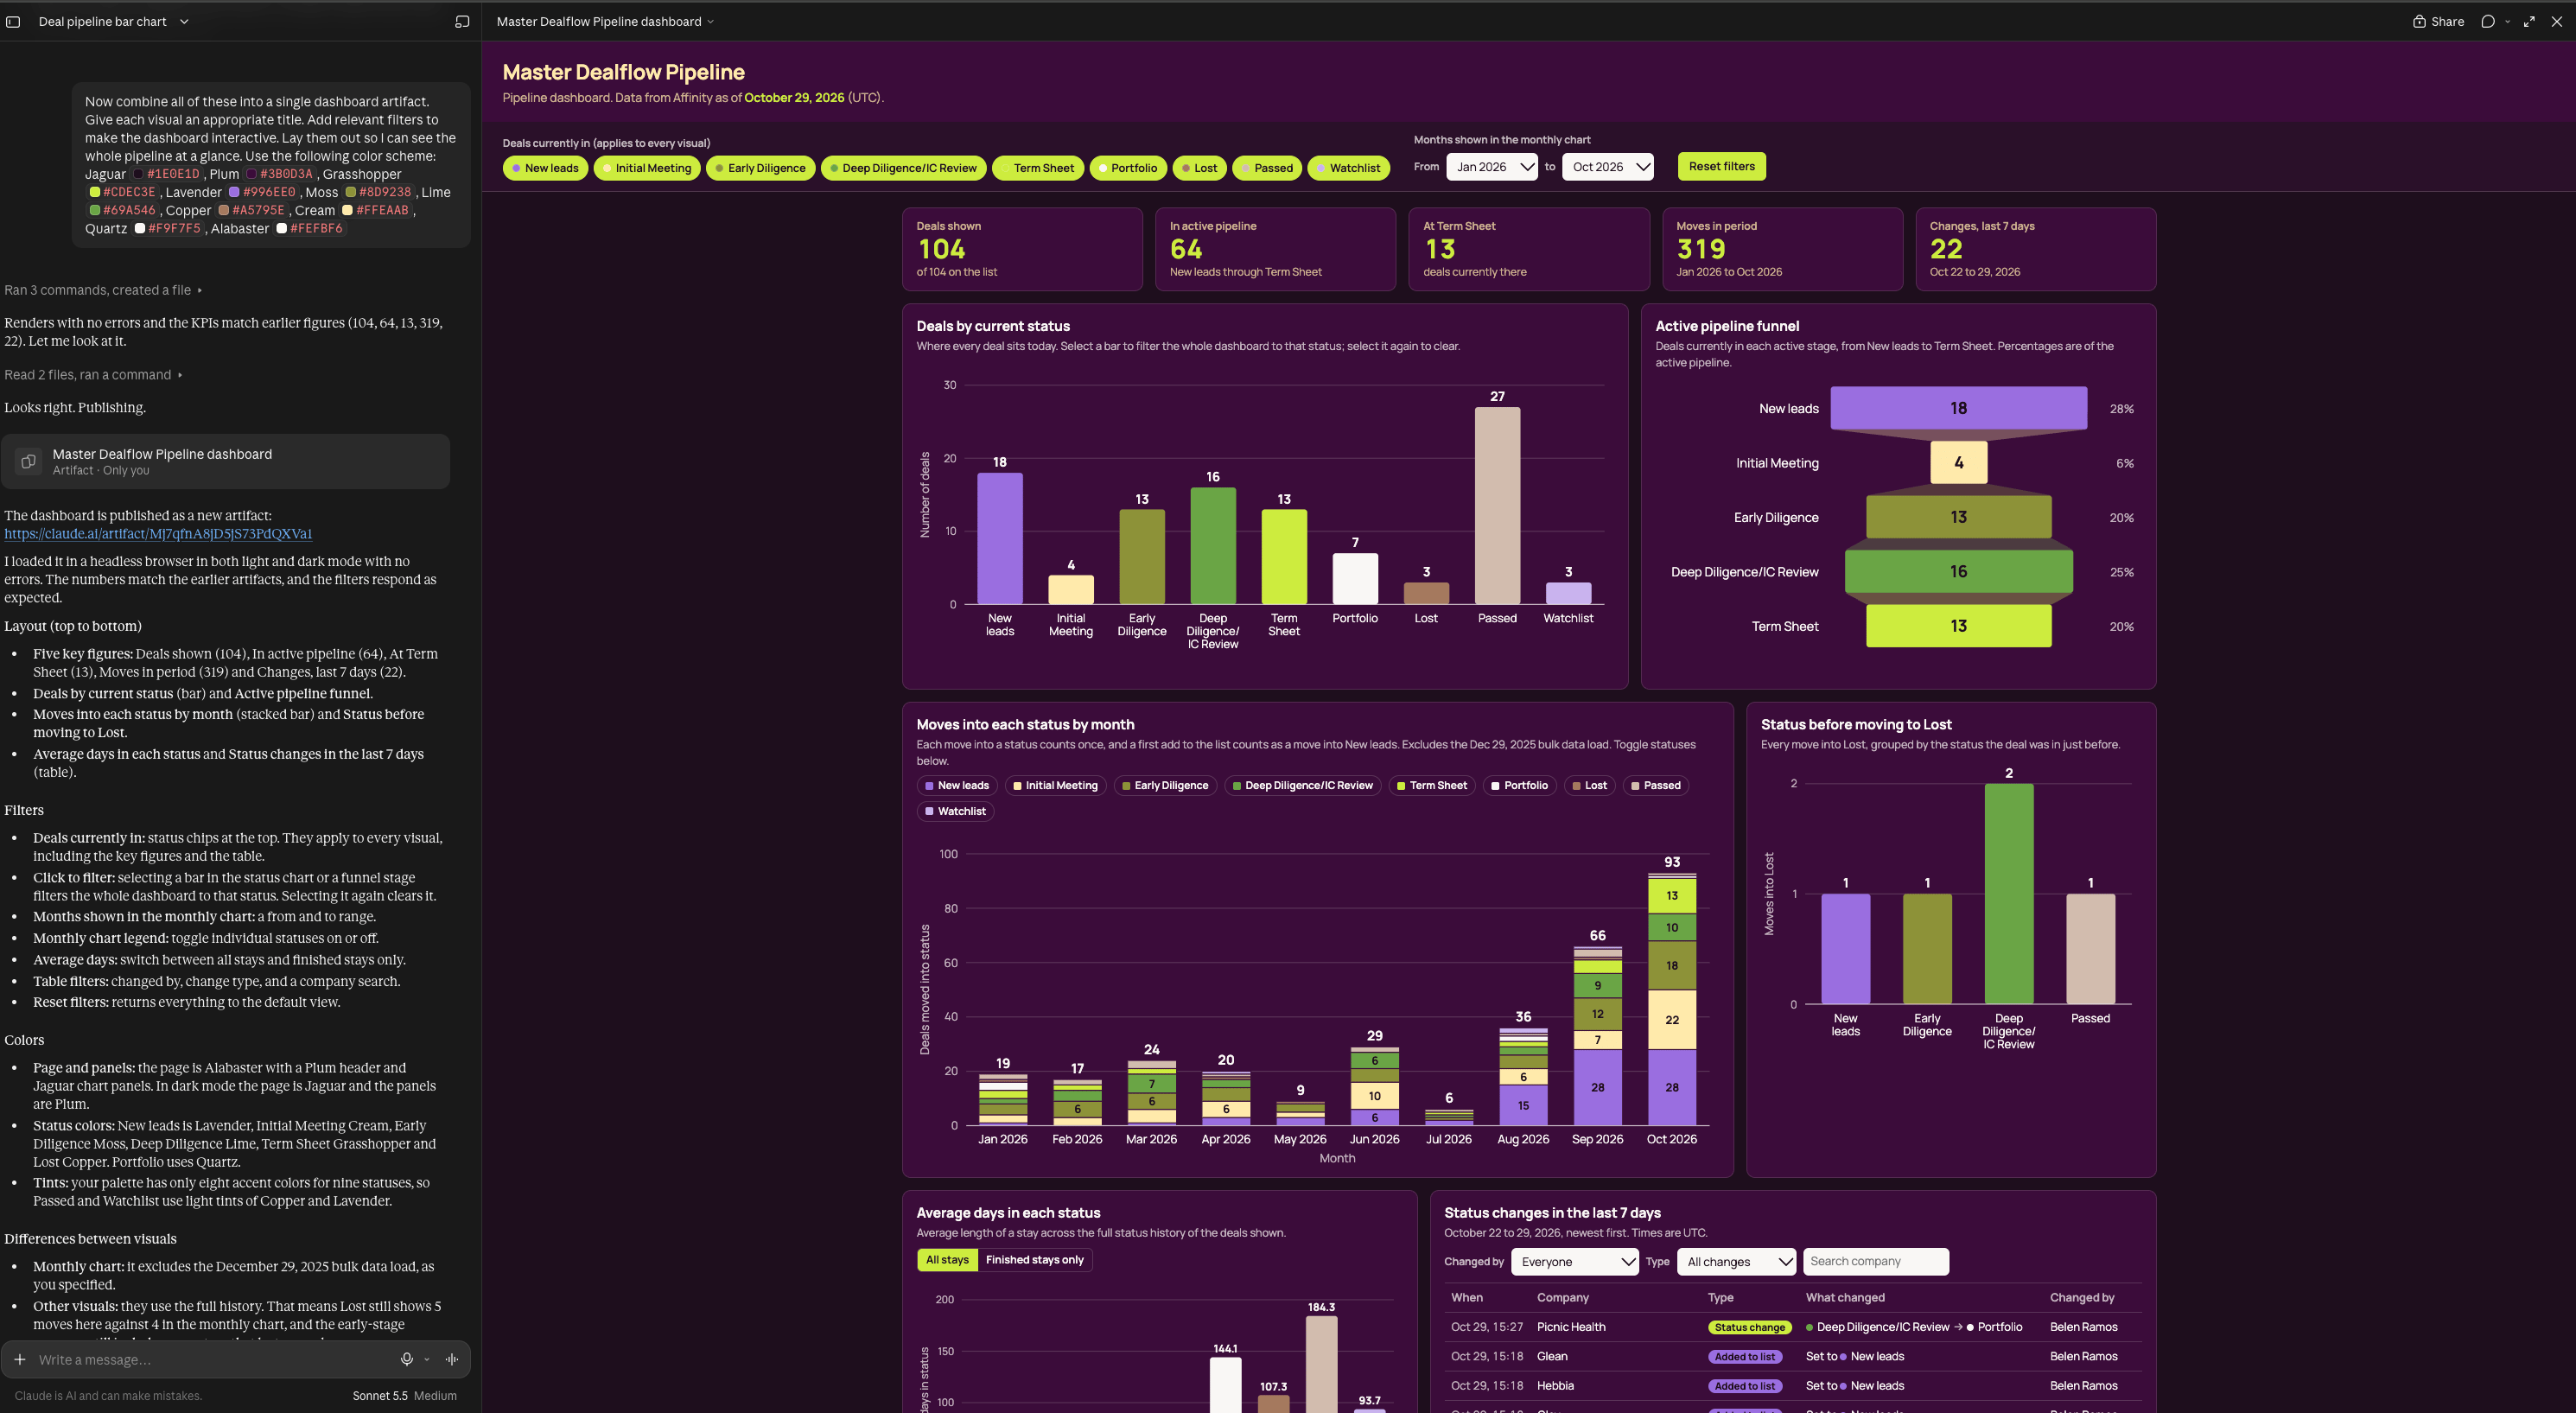Screen dimensions: 2576x1413
Task: Click the Deep Diligence/IC Review funnel stage
Action: click(1958, 572)
